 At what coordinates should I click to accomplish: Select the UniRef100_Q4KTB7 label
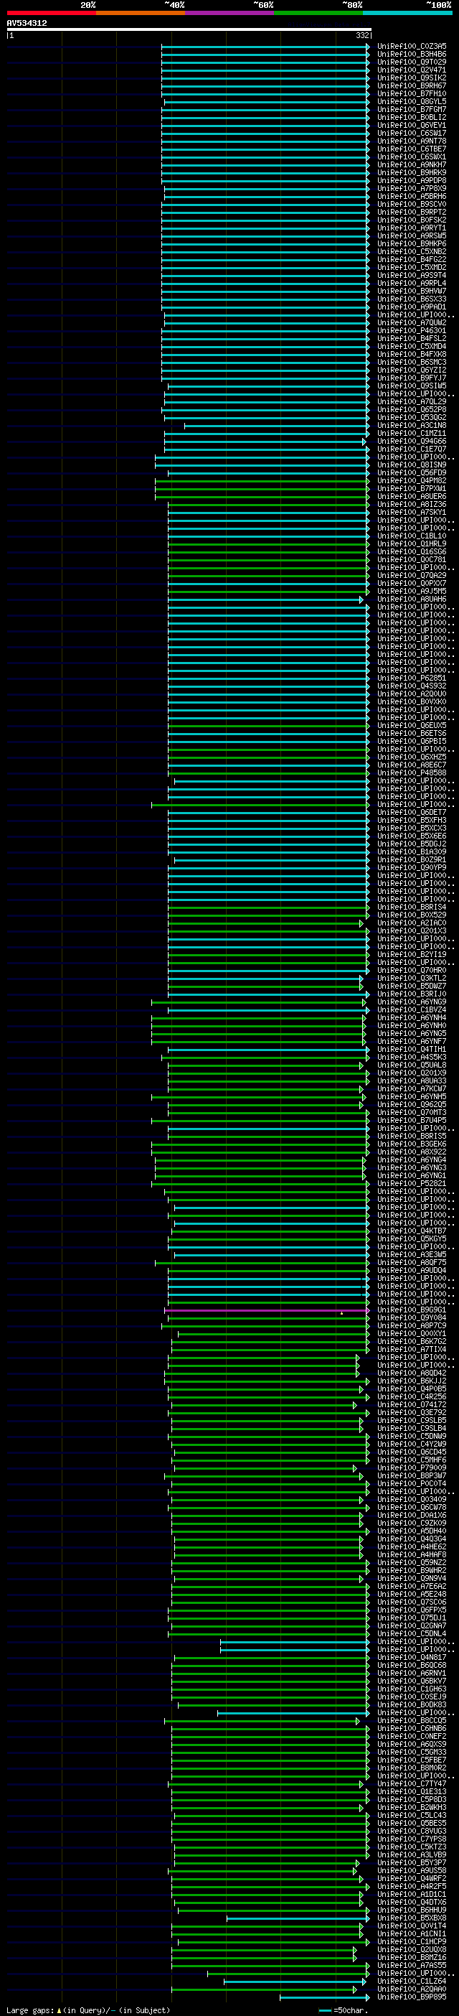click(412, 1231)
